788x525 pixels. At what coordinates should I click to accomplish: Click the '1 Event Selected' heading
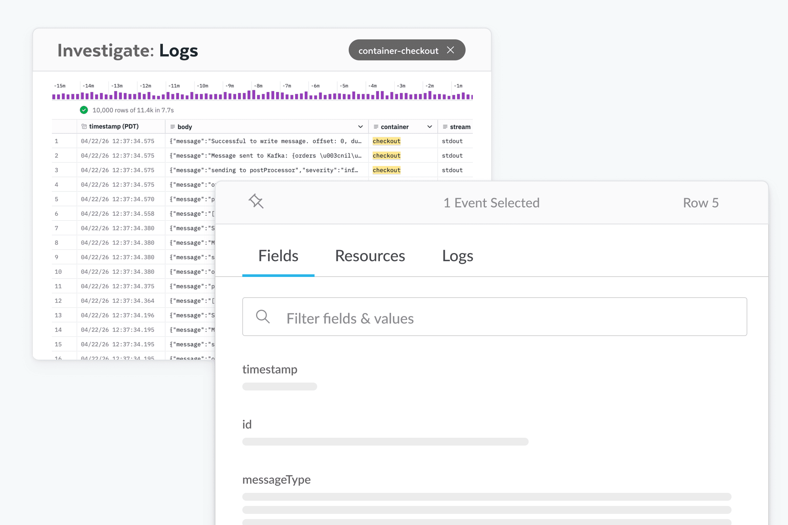pyautogui.click(x=492, y=203)
